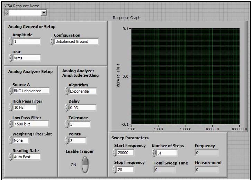Click the Tolerance value input field

click(x=79, y=124)
